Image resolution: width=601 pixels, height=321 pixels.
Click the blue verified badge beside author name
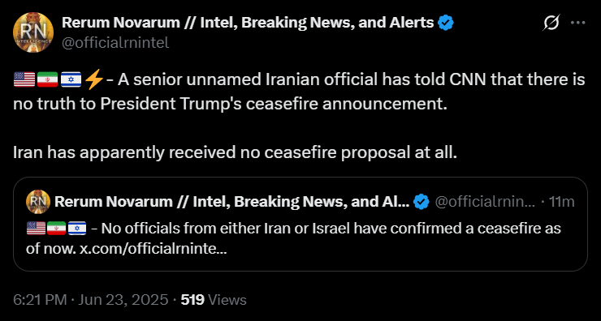(x=446, y=23)
